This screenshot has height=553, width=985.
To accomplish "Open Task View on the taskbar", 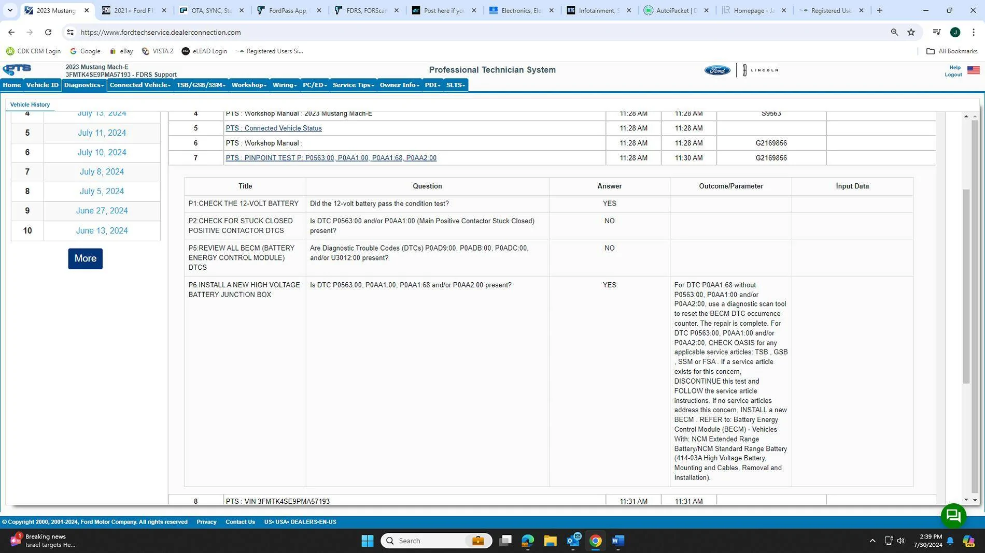I will [505, 541].
